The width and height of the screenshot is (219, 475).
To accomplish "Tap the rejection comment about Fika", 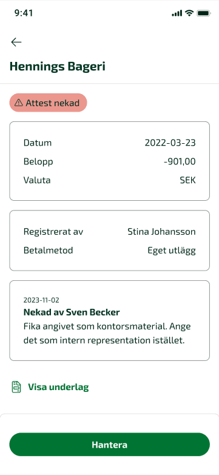I will tap(107, 334).
